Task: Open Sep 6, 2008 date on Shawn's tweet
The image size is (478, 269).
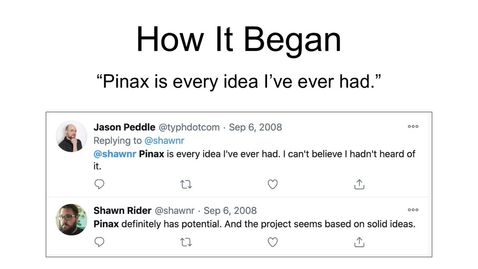Action: point(230,211)
